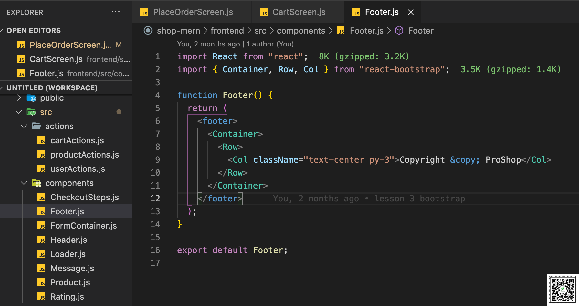Open the components breadcrumb segment
579x306 pixels.
(301, 31)
